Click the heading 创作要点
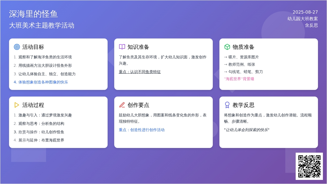The width and height of the screenshot is (327, 184). click(138, 105)
